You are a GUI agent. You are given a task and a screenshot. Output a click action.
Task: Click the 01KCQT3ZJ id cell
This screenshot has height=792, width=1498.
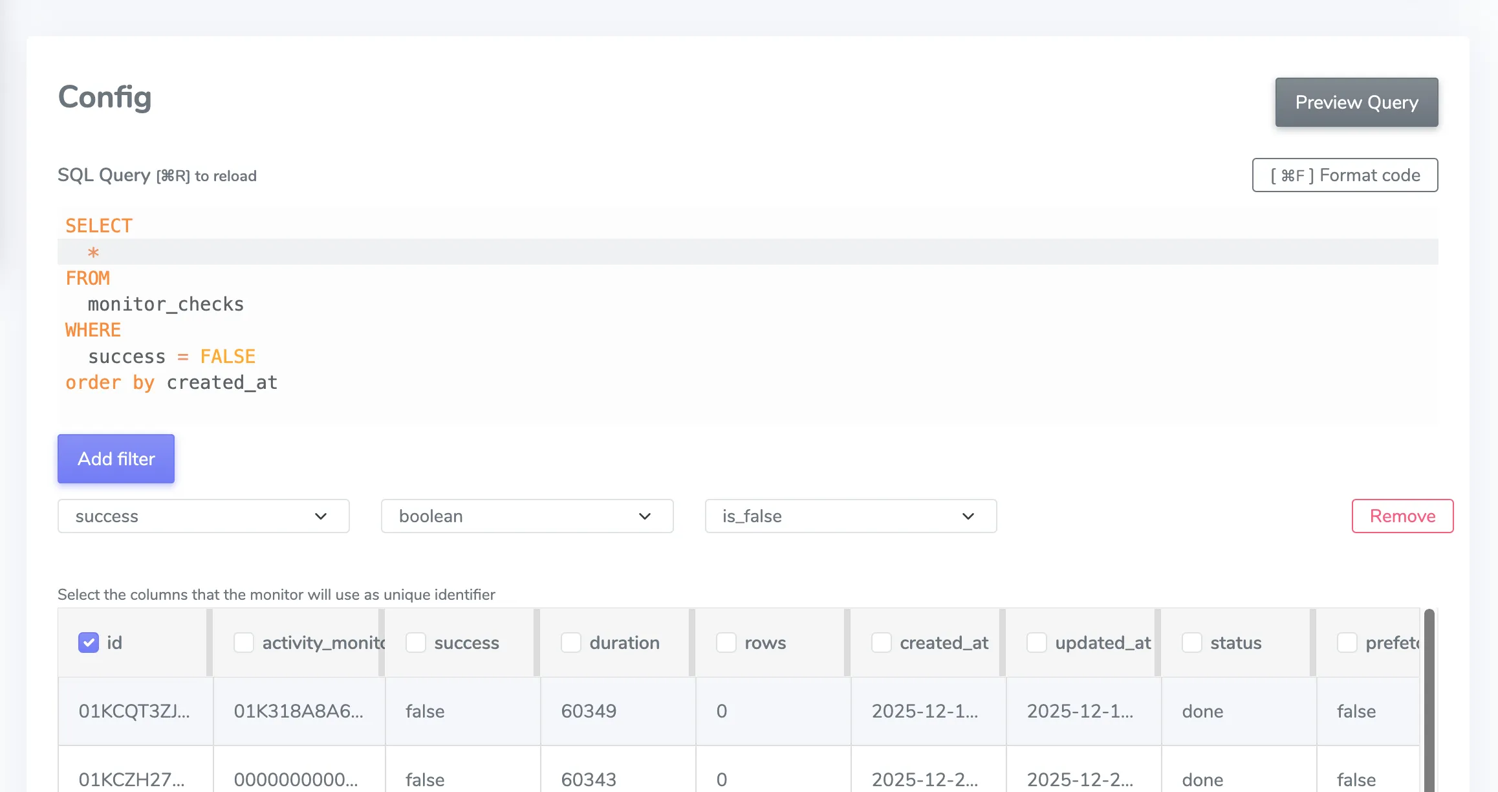[x=135, y=711]
